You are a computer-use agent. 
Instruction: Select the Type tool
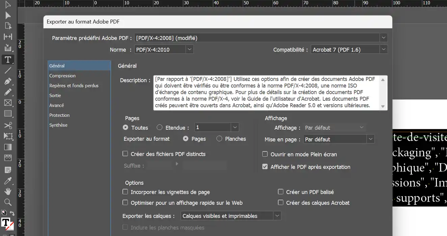[8, 60]
